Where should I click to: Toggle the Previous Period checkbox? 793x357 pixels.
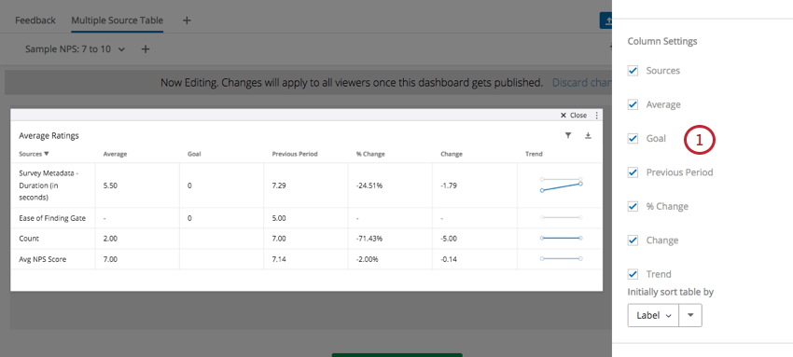tap(633, 172)
